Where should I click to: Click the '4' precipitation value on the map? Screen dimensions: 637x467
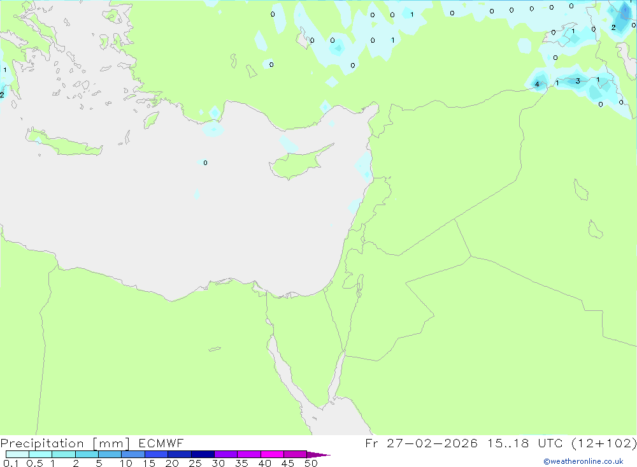pyautogui.click(x=537, y=84)
